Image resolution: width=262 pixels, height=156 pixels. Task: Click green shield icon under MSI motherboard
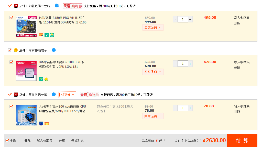point(52,35)
